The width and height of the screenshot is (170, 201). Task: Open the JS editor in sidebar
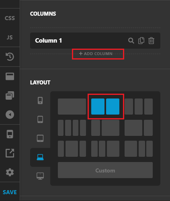pyautogui.click(x=10, y=37)
